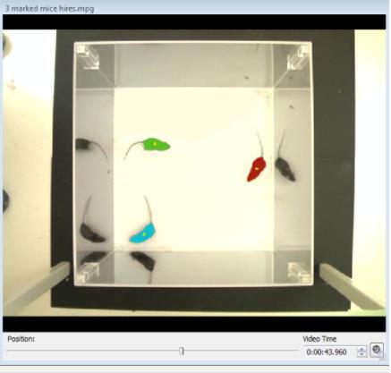Click the Position slider track left of the thumb
391x373 pixels.
93,352
